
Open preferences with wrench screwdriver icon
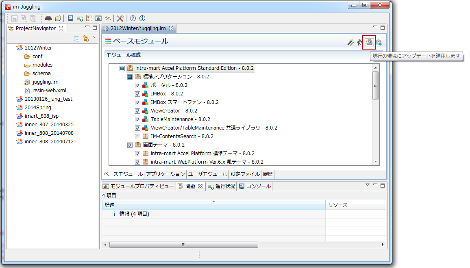[x=120, y=19]
